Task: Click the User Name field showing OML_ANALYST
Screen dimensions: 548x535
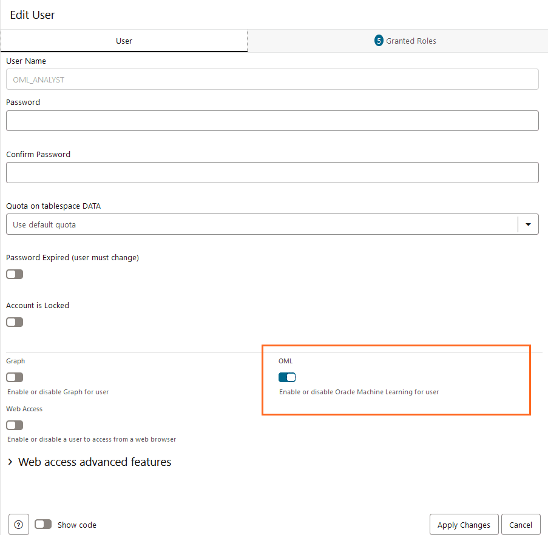Action: 272,79
